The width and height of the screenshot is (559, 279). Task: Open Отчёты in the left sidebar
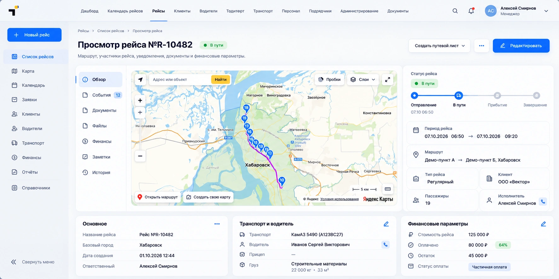(30, 172)
